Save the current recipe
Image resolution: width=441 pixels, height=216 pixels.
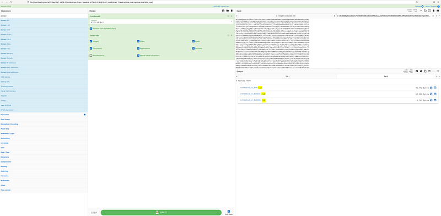pos(223,10)
